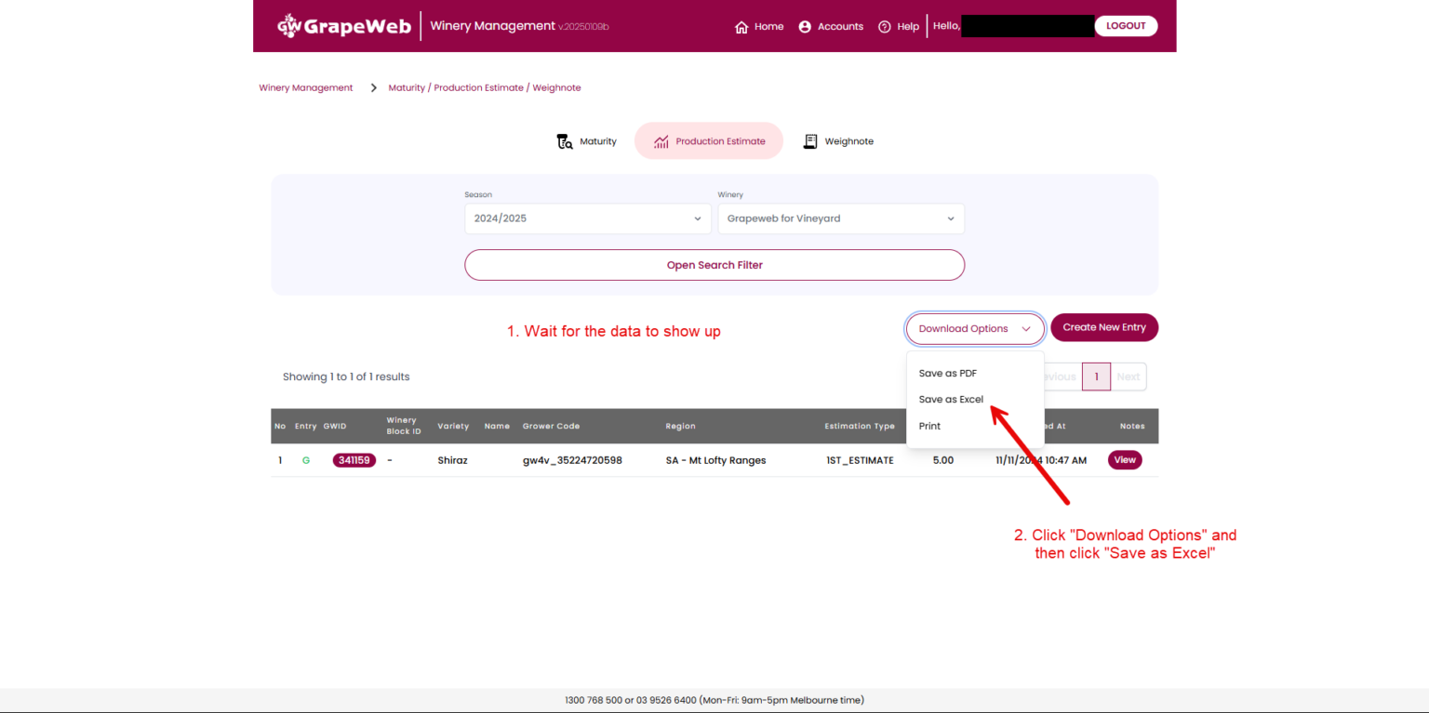Log out using the LOGOUT button
Screen dimensions: 1429x713
(x=1126, y=26)
